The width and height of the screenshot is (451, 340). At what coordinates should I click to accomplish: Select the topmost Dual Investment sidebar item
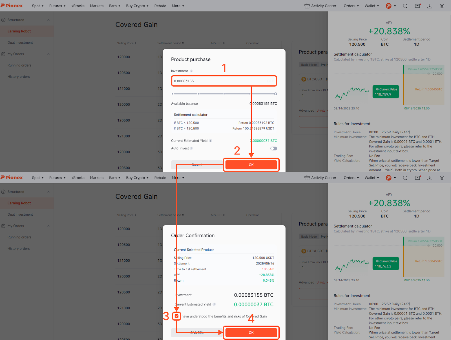point(20,43)
